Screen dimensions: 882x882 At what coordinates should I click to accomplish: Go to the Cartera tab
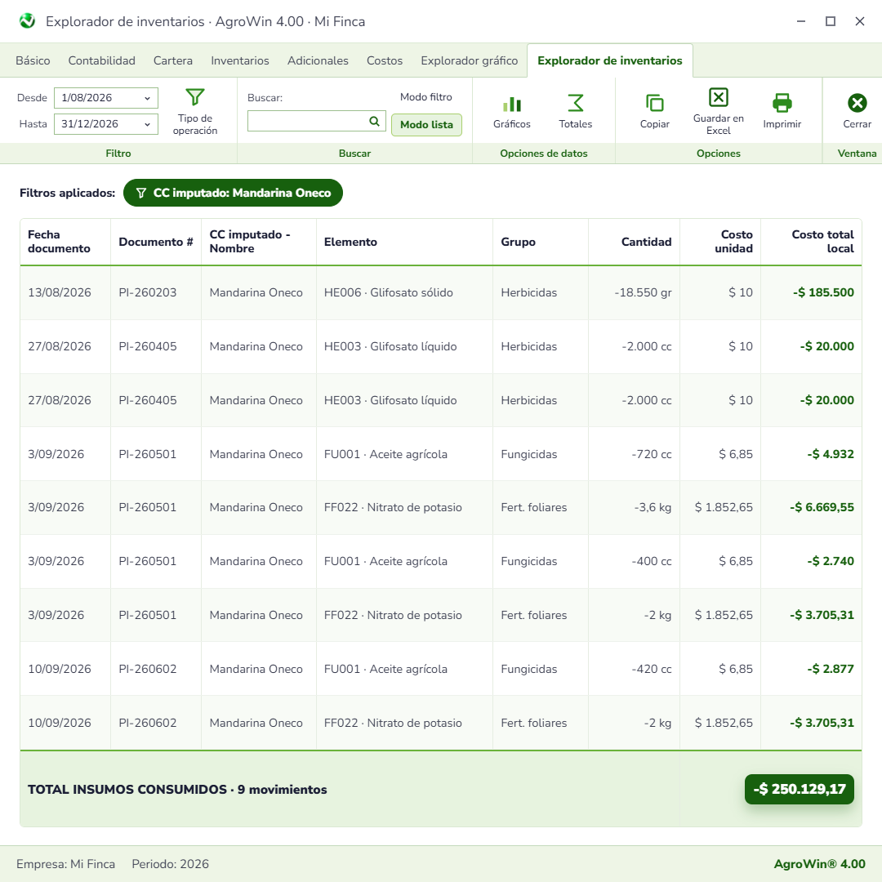point(172,60)
